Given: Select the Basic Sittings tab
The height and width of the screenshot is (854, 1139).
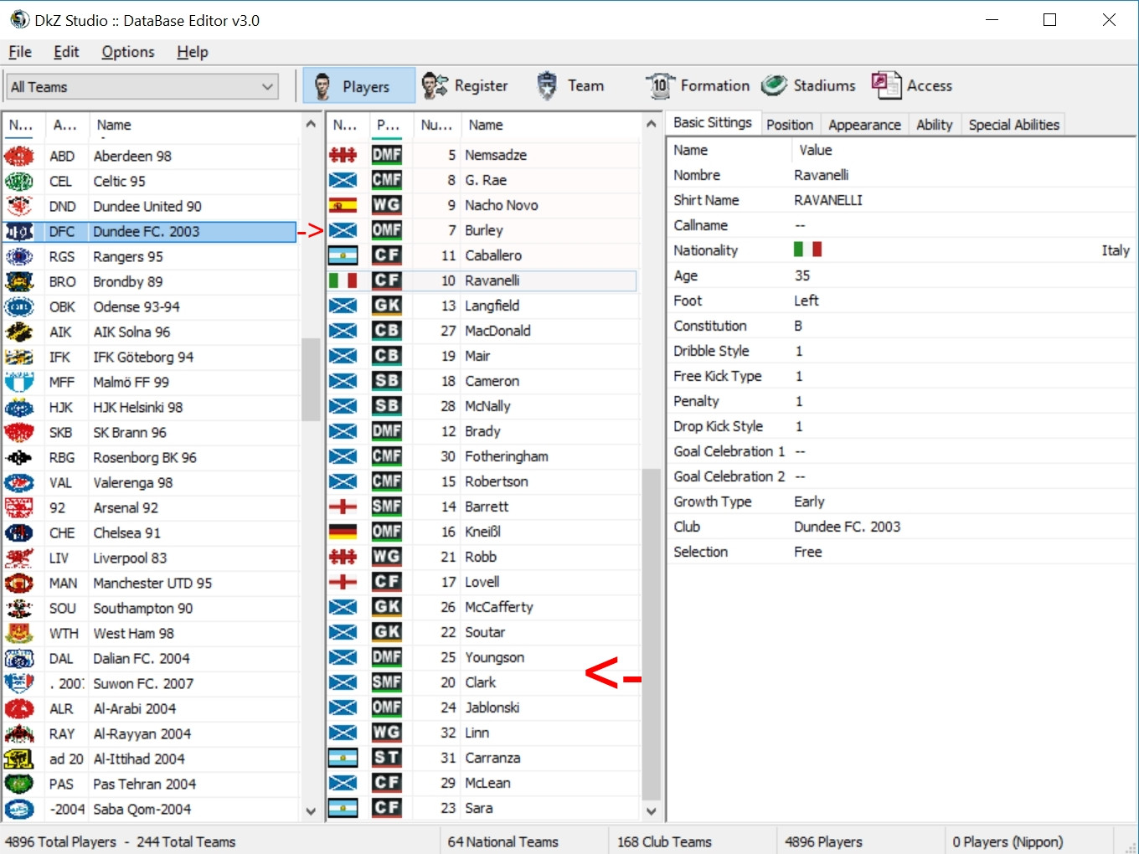Looking at the screenshot, I should [713, 122].
